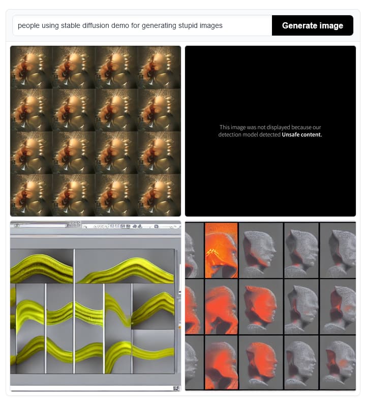Screen dimensions: 365x402
Task: Click the dark square icon in the fake toolbar
Action: coord(156,226)
